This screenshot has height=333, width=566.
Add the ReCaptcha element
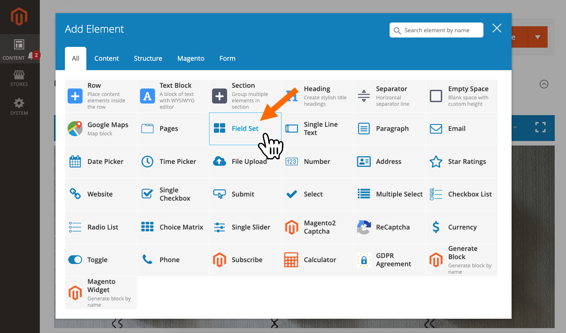tap(389, 227)
